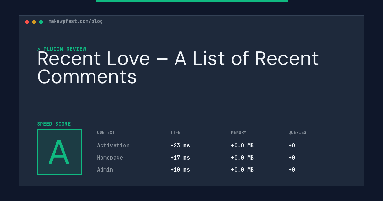Click the +10 ms TTFB value
The width and height of the screenshot is (383, 201).
tap(180, 170)
